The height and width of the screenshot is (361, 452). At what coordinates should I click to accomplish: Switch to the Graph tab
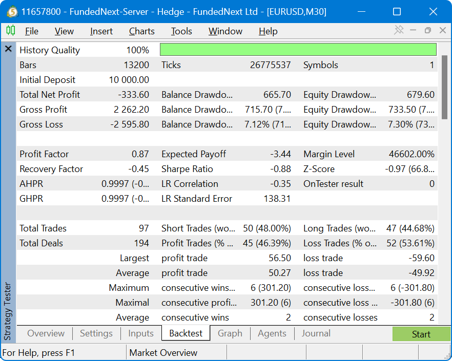tap(230, 333)
